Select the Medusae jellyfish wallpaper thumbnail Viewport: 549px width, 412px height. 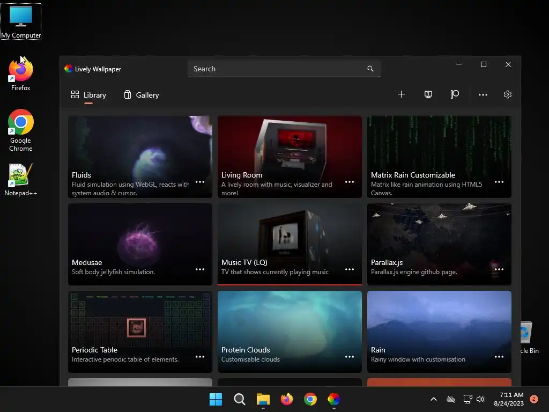click(140, 244)
